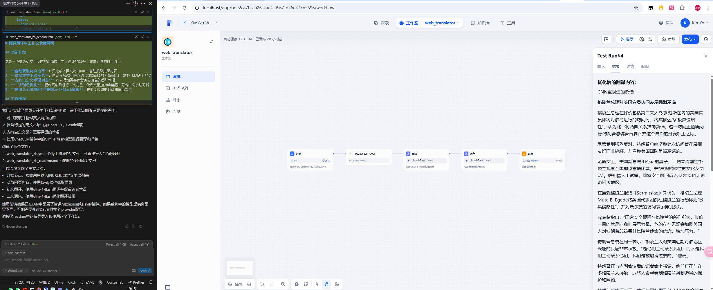This screenshot has width=713, height=290.
Task: Open the ENV environment variables panel
Action: pos(606,39)
